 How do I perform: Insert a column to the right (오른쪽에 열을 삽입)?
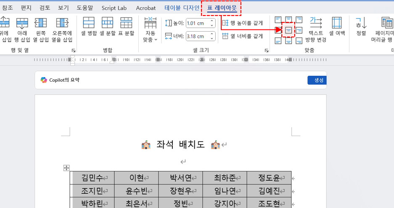click(x=62, y=29)
